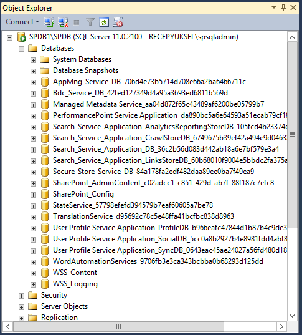
Task: Expand the WSS_Logging database node
Action: tap(33, 284)
